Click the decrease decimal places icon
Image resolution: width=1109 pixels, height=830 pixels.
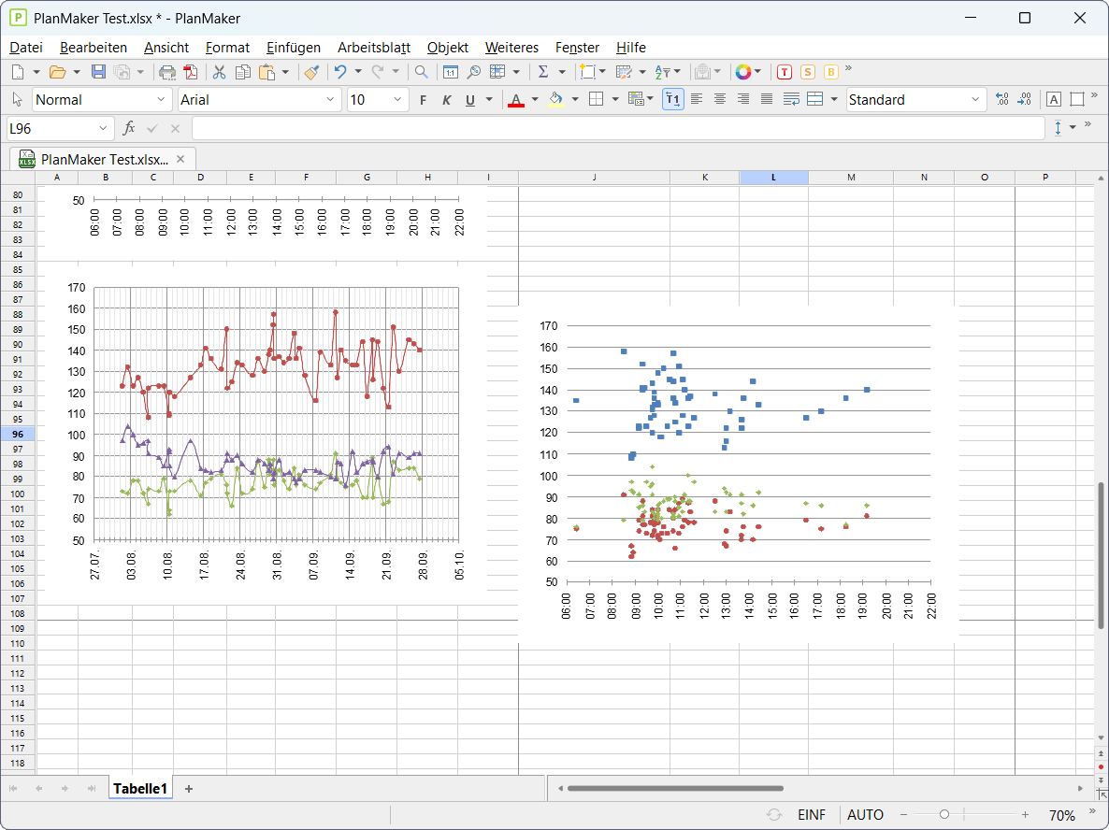pyautogui.click(x=1025, y=100)
